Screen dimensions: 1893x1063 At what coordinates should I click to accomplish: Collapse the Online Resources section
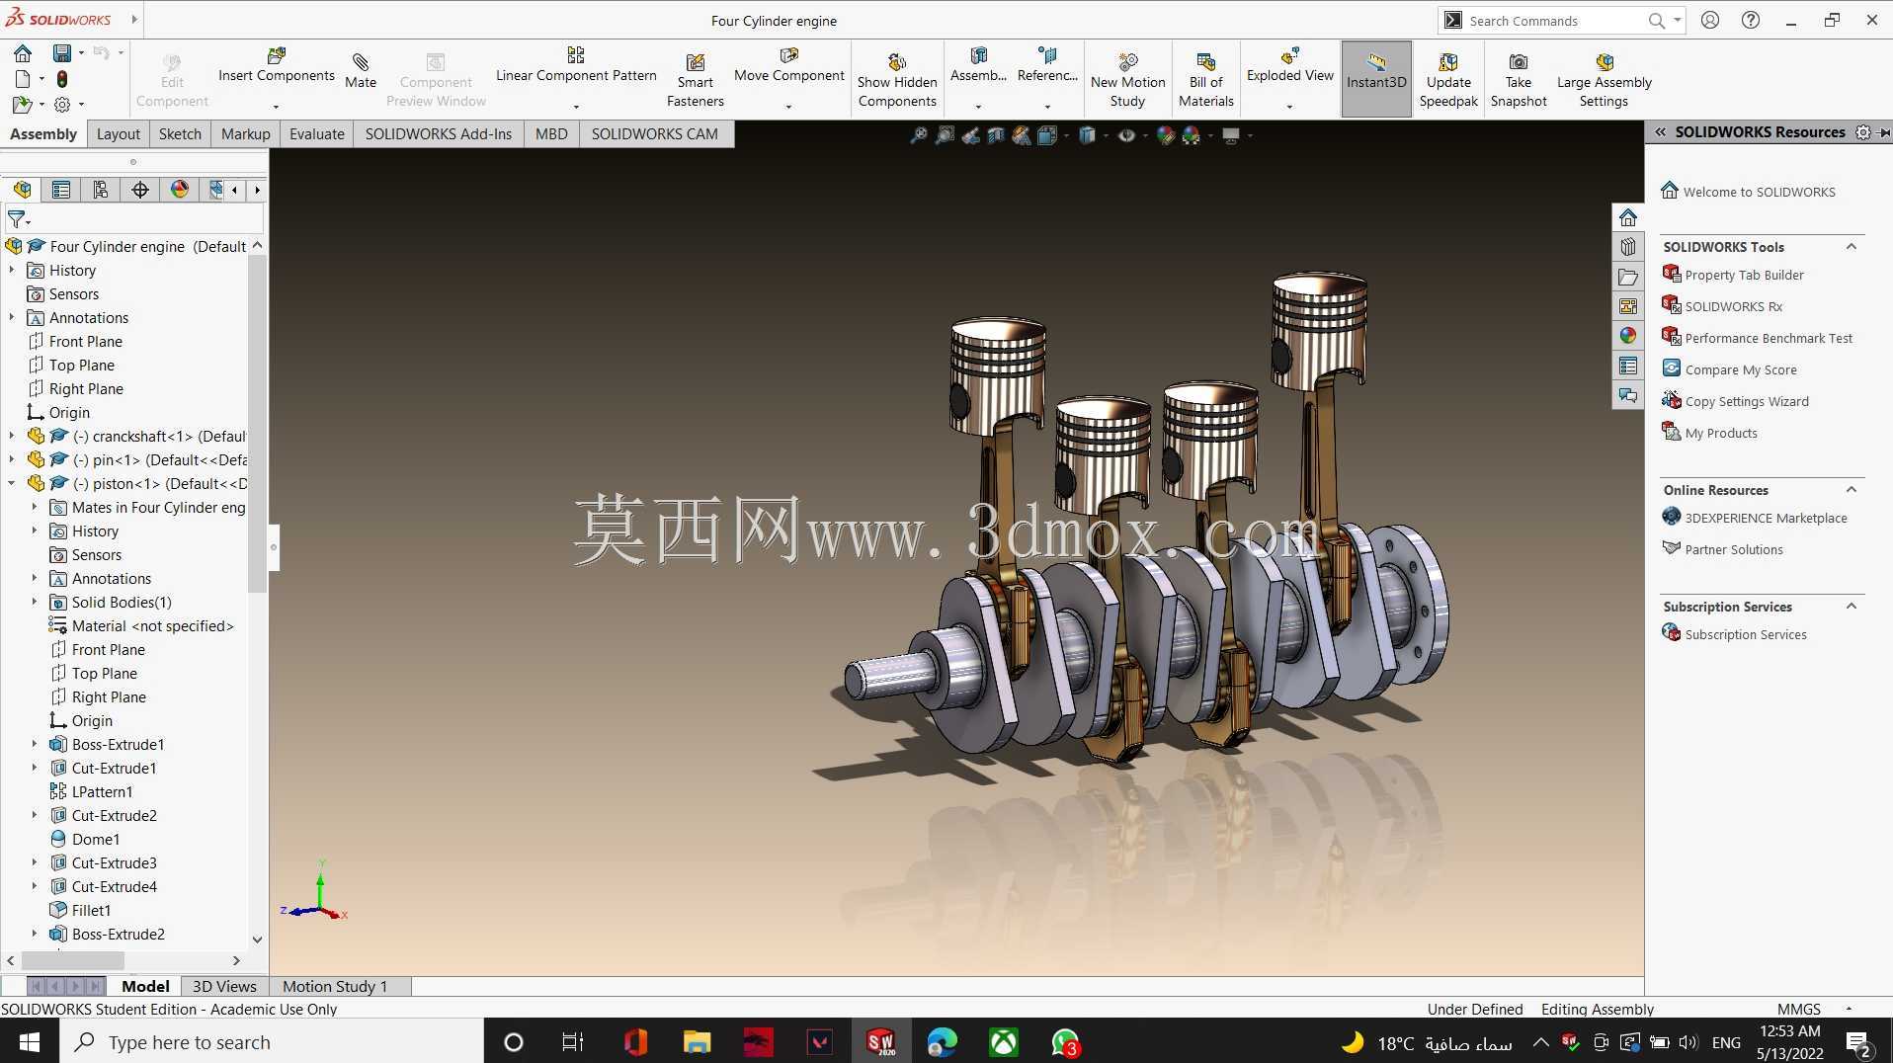coord(1852,490)
